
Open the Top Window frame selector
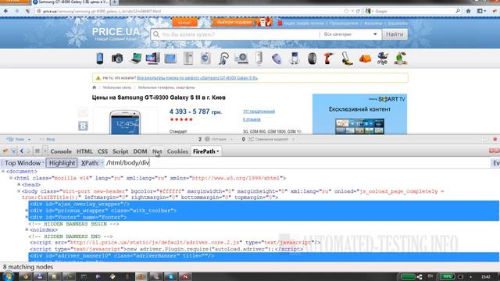pyautogui.click(x=23, y=163)
